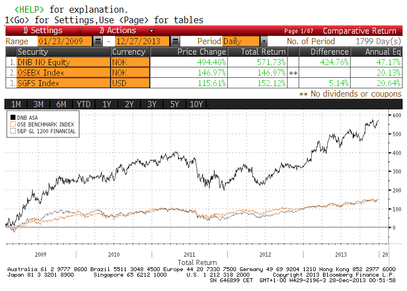Click the Security column header

[64, 52]
